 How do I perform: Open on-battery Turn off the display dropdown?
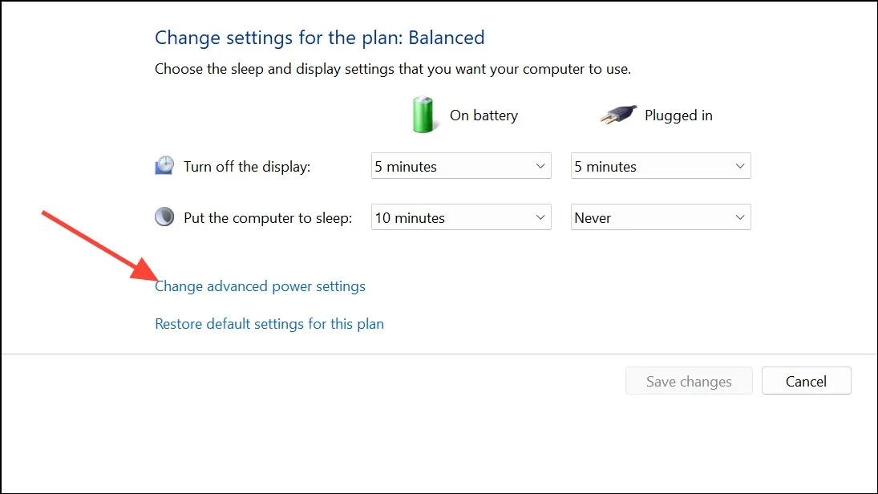pyautogui.click(x=461, y=166)
